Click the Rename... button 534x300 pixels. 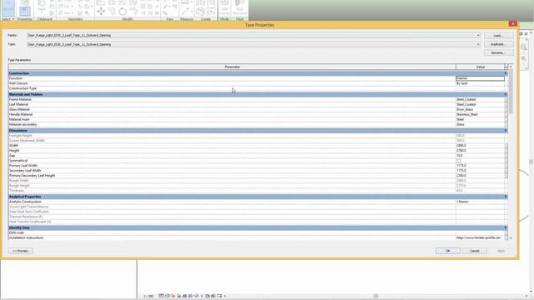pyautogui.click(x=499, y=52)
